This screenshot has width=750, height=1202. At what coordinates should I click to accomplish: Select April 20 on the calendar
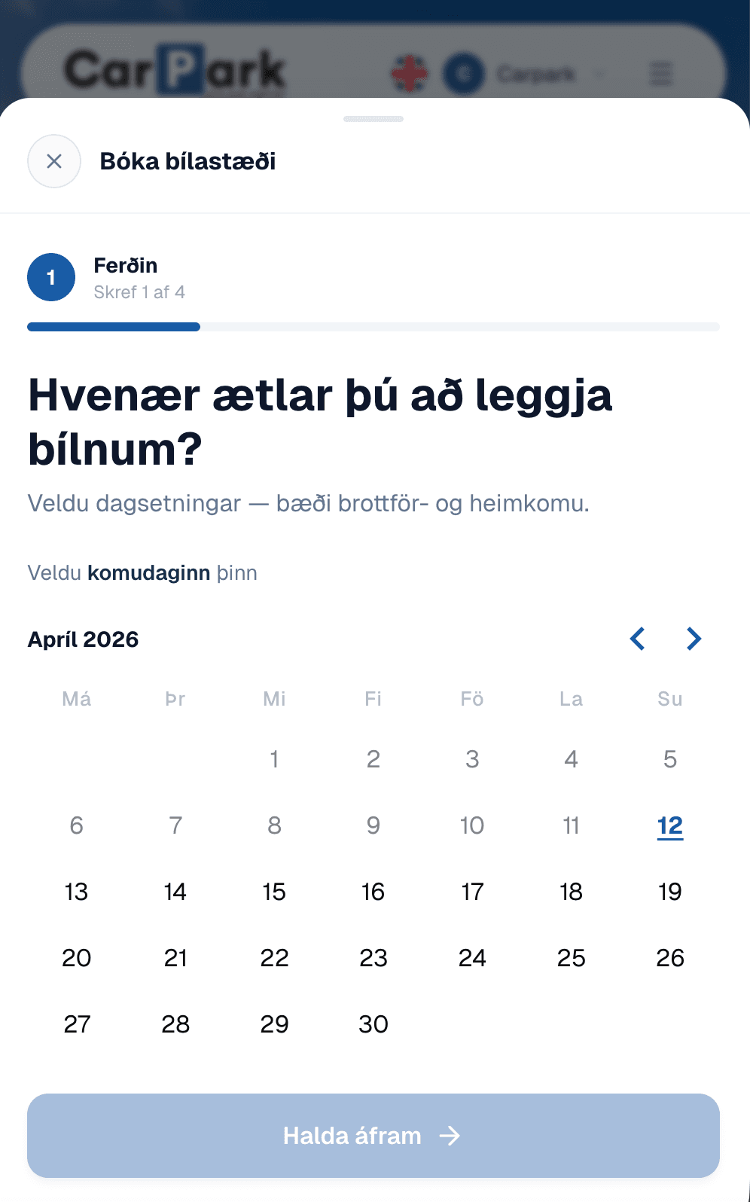pos(76,957)
